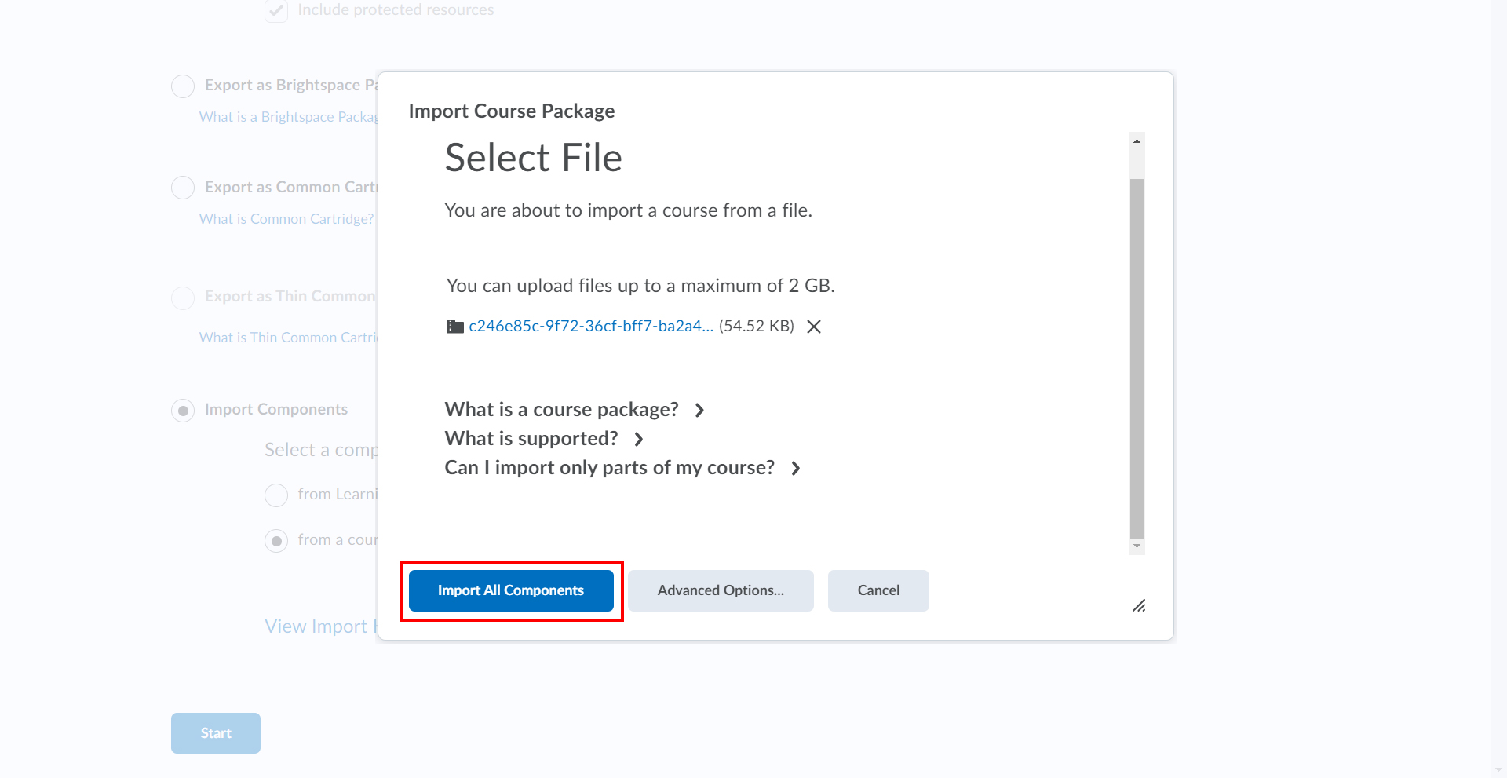Select the 'from a course package' radio option
This screenshot has width=1507, height=778.
point(276,541)
